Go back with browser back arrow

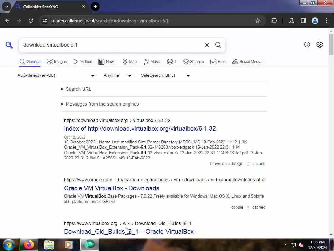7,21
